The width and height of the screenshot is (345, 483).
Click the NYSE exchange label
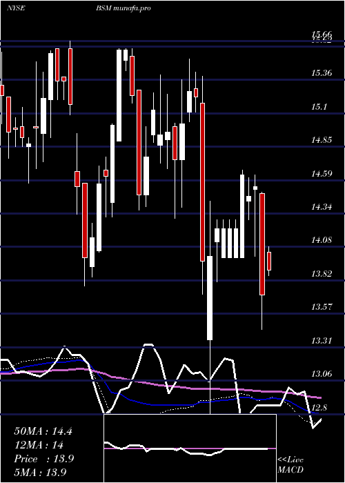tap(16, 8)
